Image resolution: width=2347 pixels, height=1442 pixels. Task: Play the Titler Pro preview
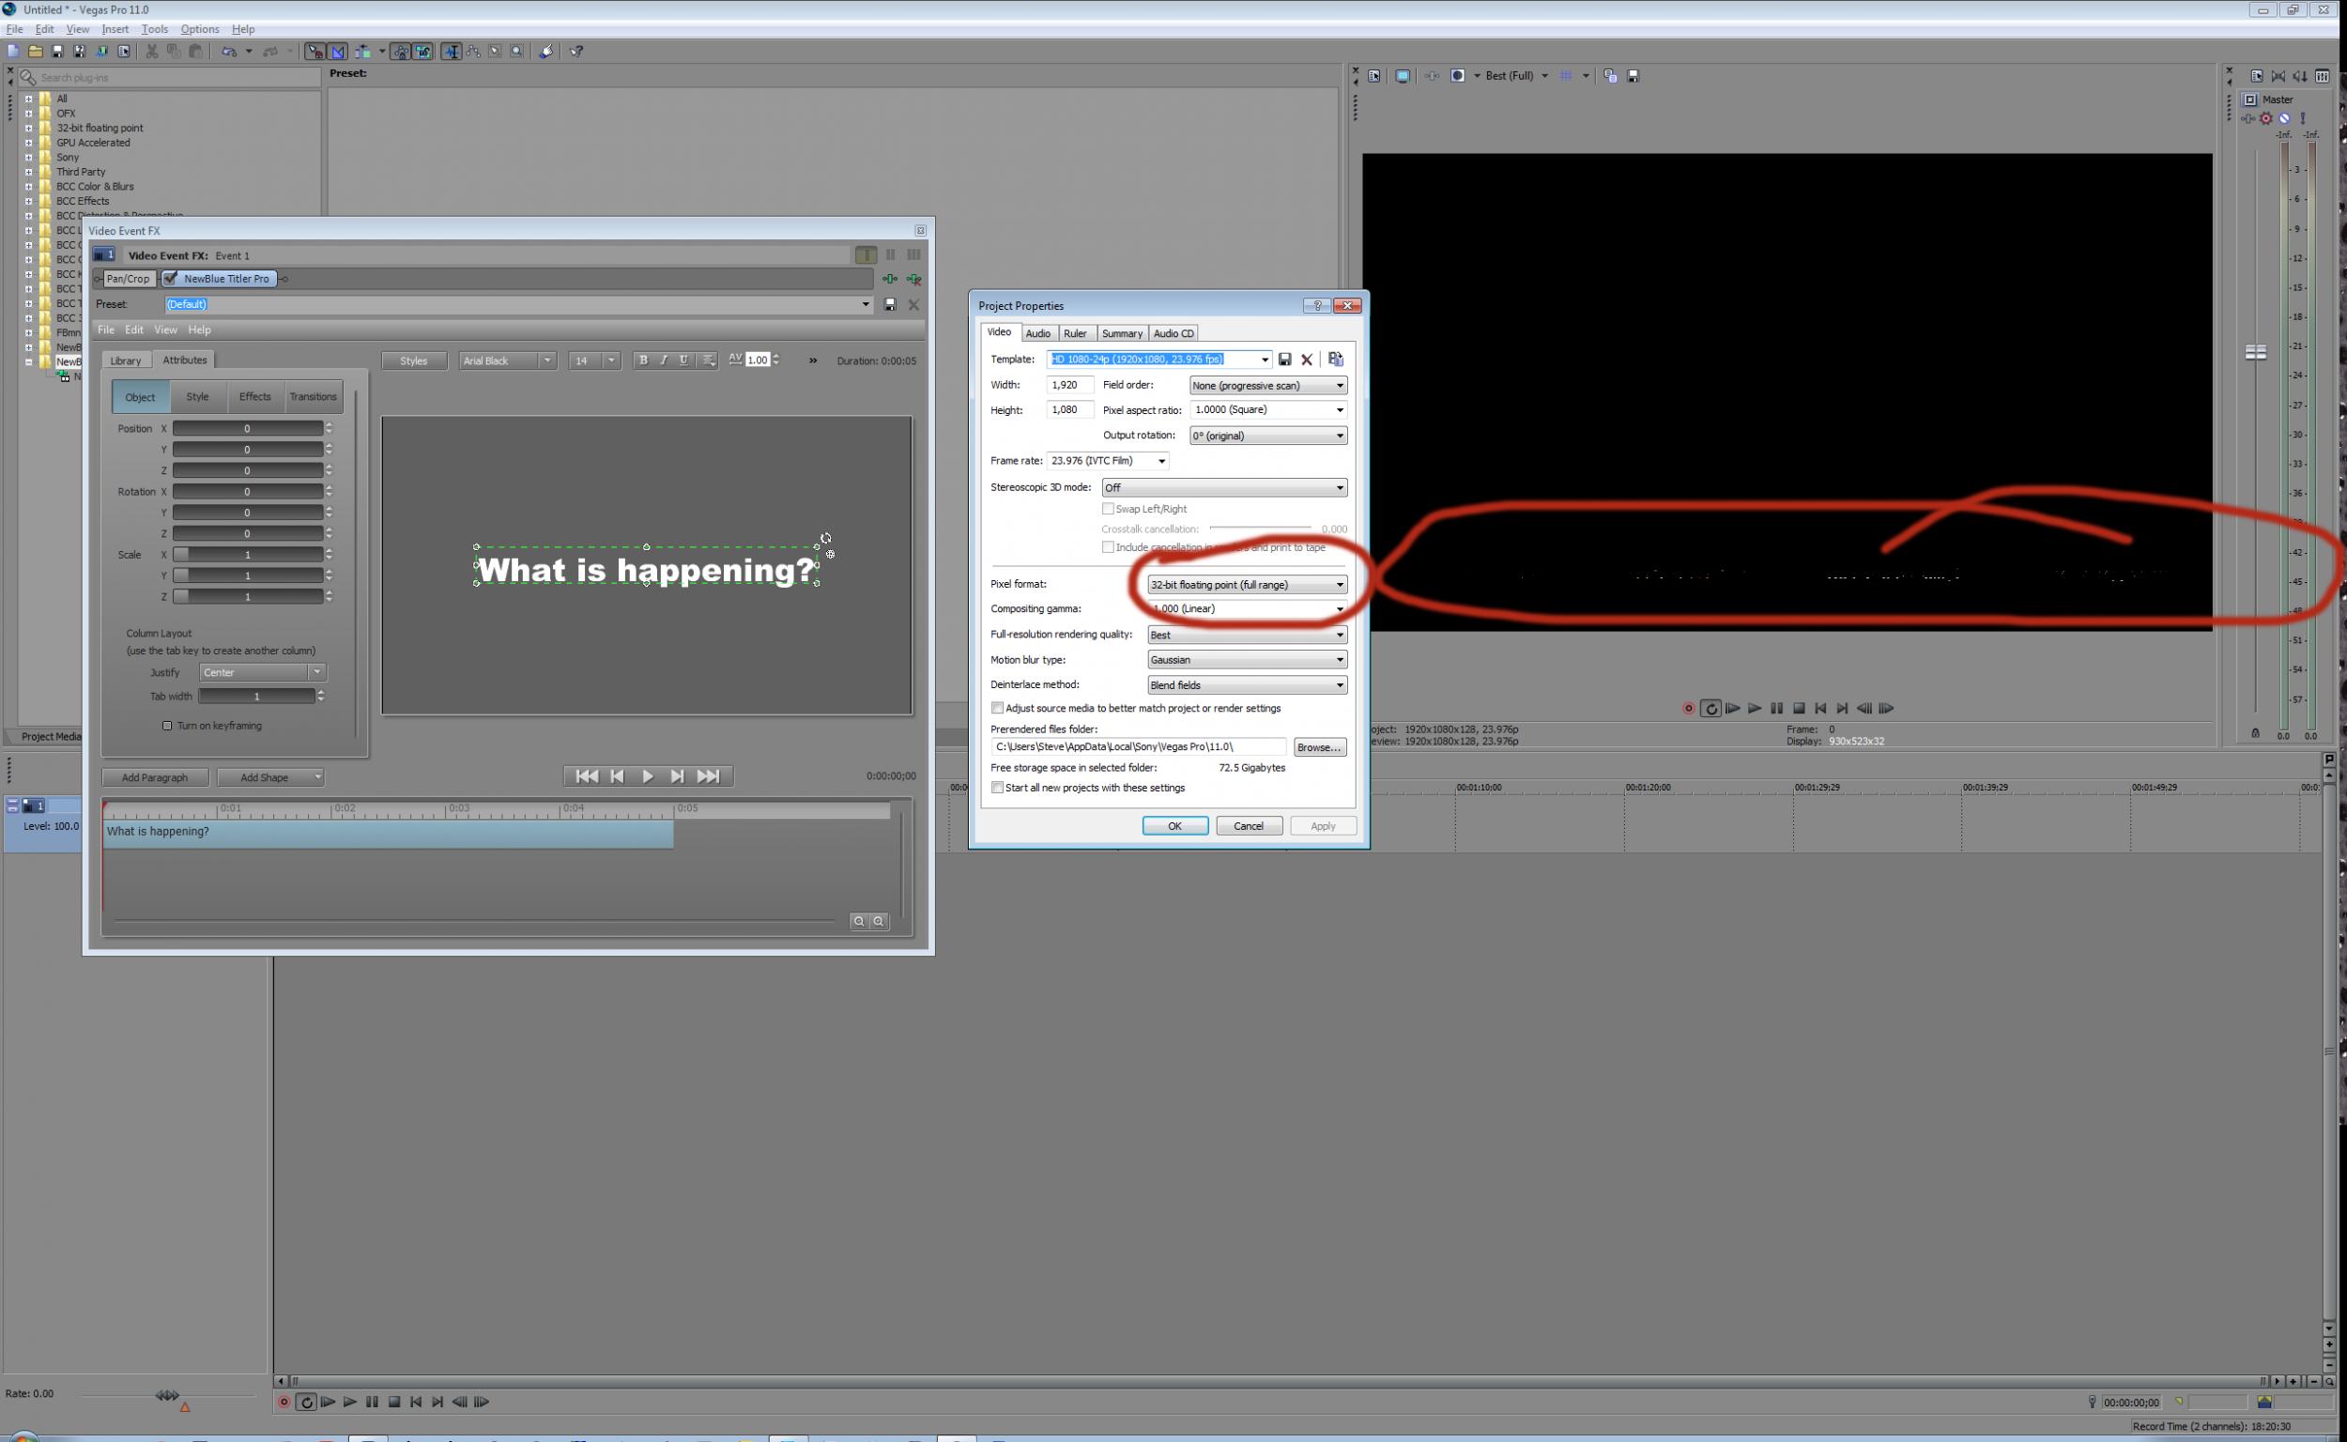(648, 776)
